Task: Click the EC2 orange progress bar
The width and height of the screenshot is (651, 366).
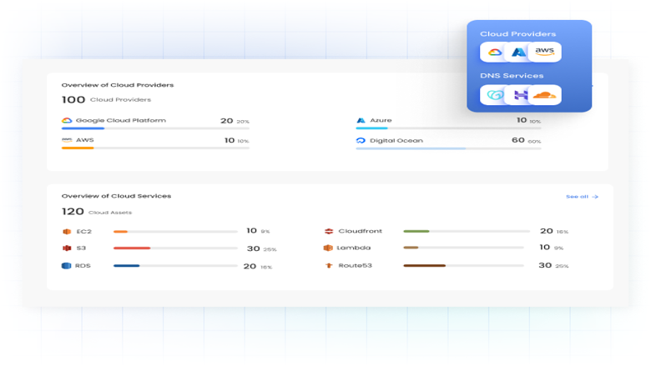Action: click(175, 232)
